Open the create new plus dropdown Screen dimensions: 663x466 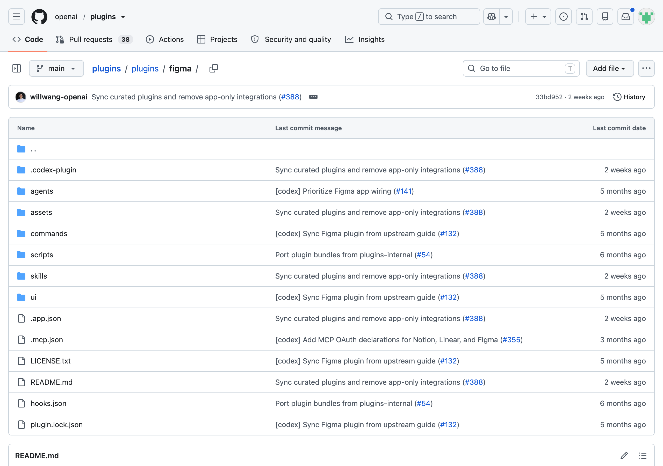(x=538, y=17)
